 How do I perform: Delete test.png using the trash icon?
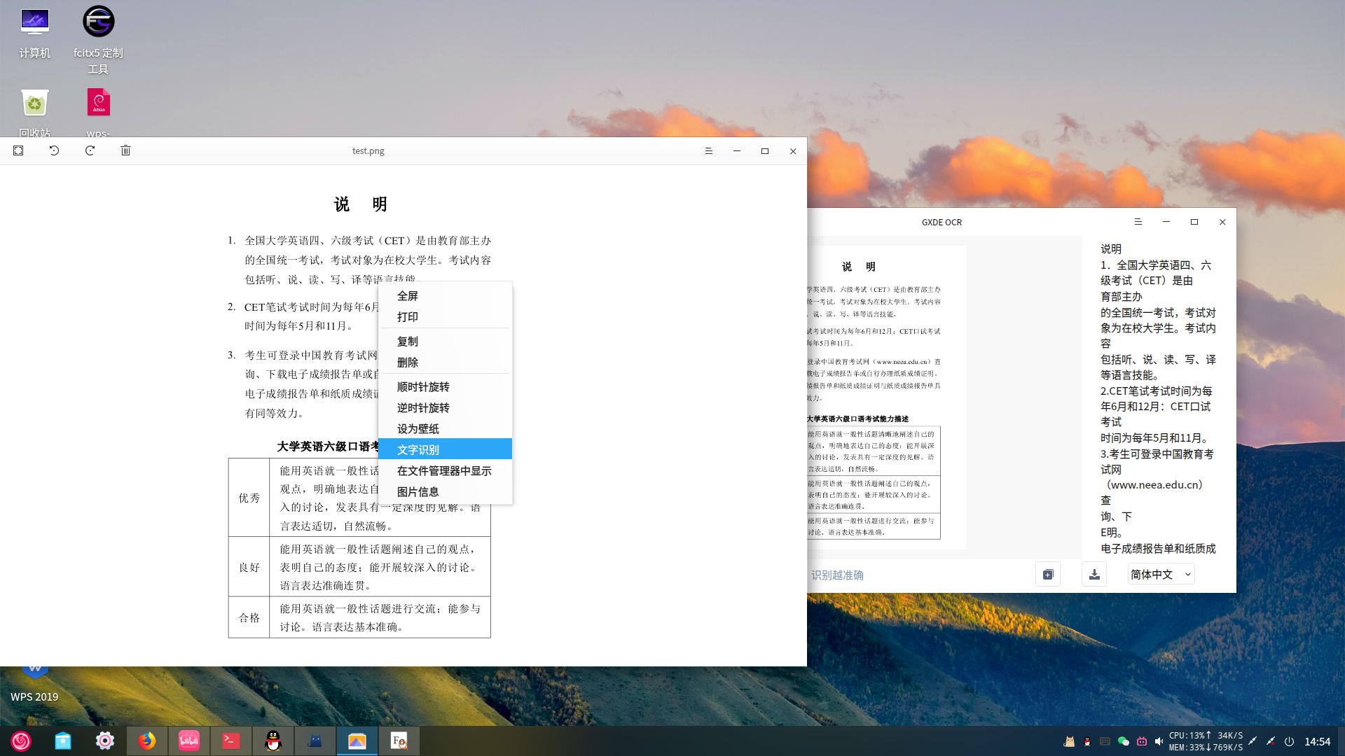click(x=125, y=150)
